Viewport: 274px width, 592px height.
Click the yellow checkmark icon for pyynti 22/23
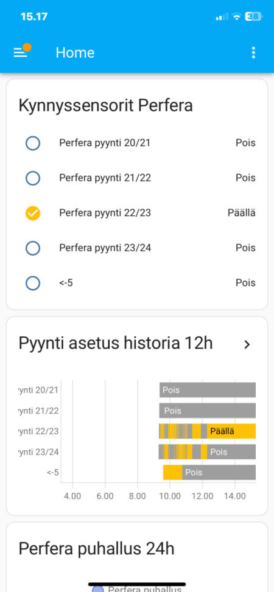click(33, 213)
